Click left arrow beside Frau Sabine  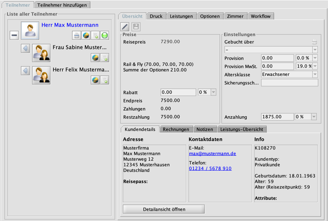pyautogui.click(x=25, y=48)
